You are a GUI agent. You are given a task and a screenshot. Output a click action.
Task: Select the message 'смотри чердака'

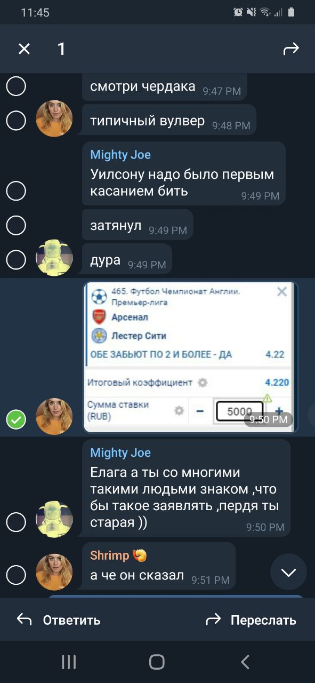tap(16, 86)
